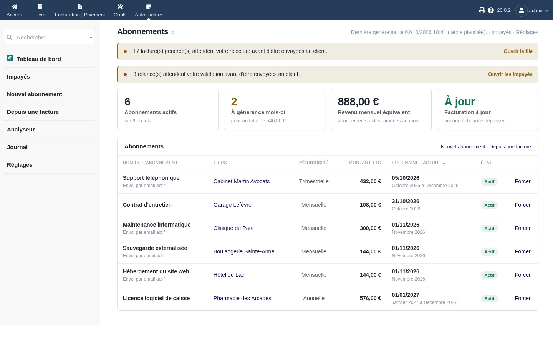Force invoice for Licence logiciel de caisse

pyautogui.click(x=523, y=298)
